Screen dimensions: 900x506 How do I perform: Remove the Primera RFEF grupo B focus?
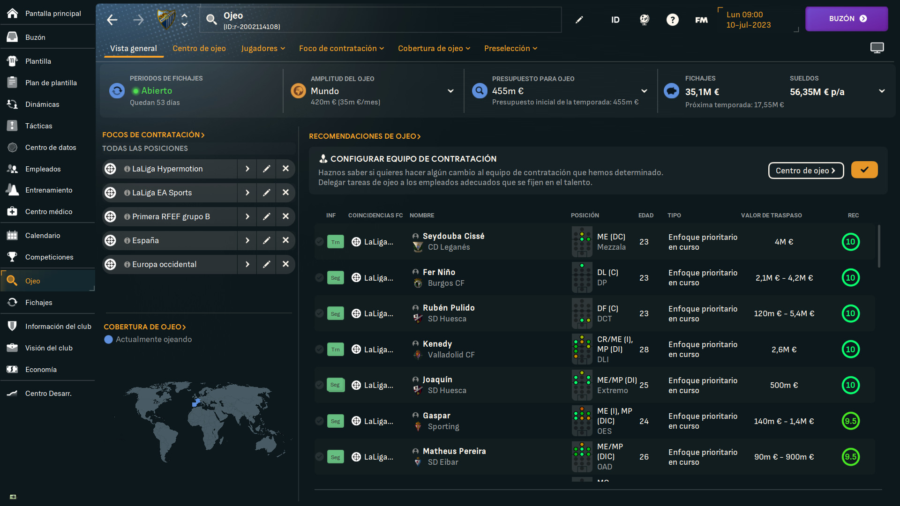[x=285, y=216]
